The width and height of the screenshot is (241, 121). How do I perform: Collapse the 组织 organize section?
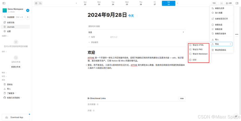4,52
